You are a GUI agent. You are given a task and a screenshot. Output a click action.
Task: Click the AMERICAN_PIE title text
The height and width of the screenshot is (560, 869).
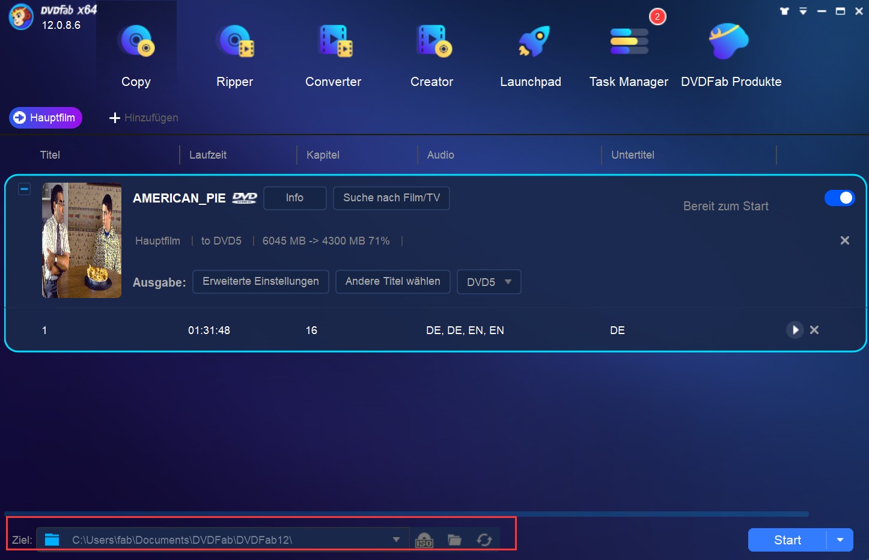click(x=179, y=198)
